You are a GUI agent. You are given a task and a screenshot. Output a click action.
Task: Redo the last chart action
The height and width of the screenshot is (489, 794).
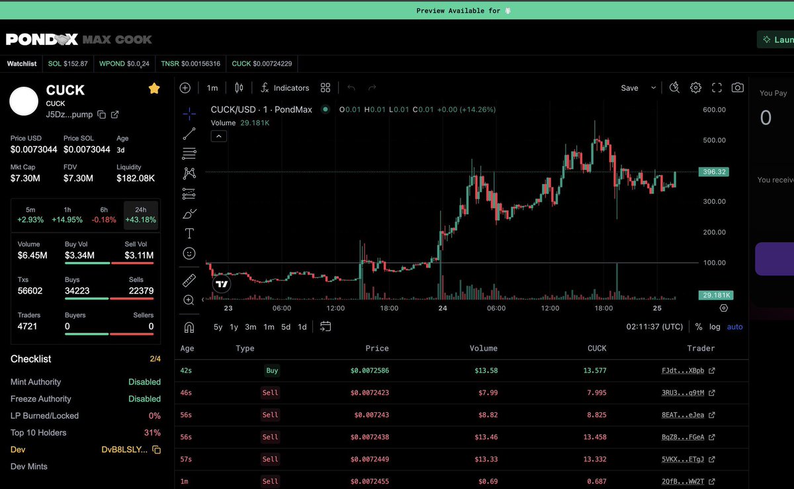click(372, 88)
